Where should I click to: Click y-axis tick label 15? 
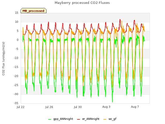tap(16, 13)
